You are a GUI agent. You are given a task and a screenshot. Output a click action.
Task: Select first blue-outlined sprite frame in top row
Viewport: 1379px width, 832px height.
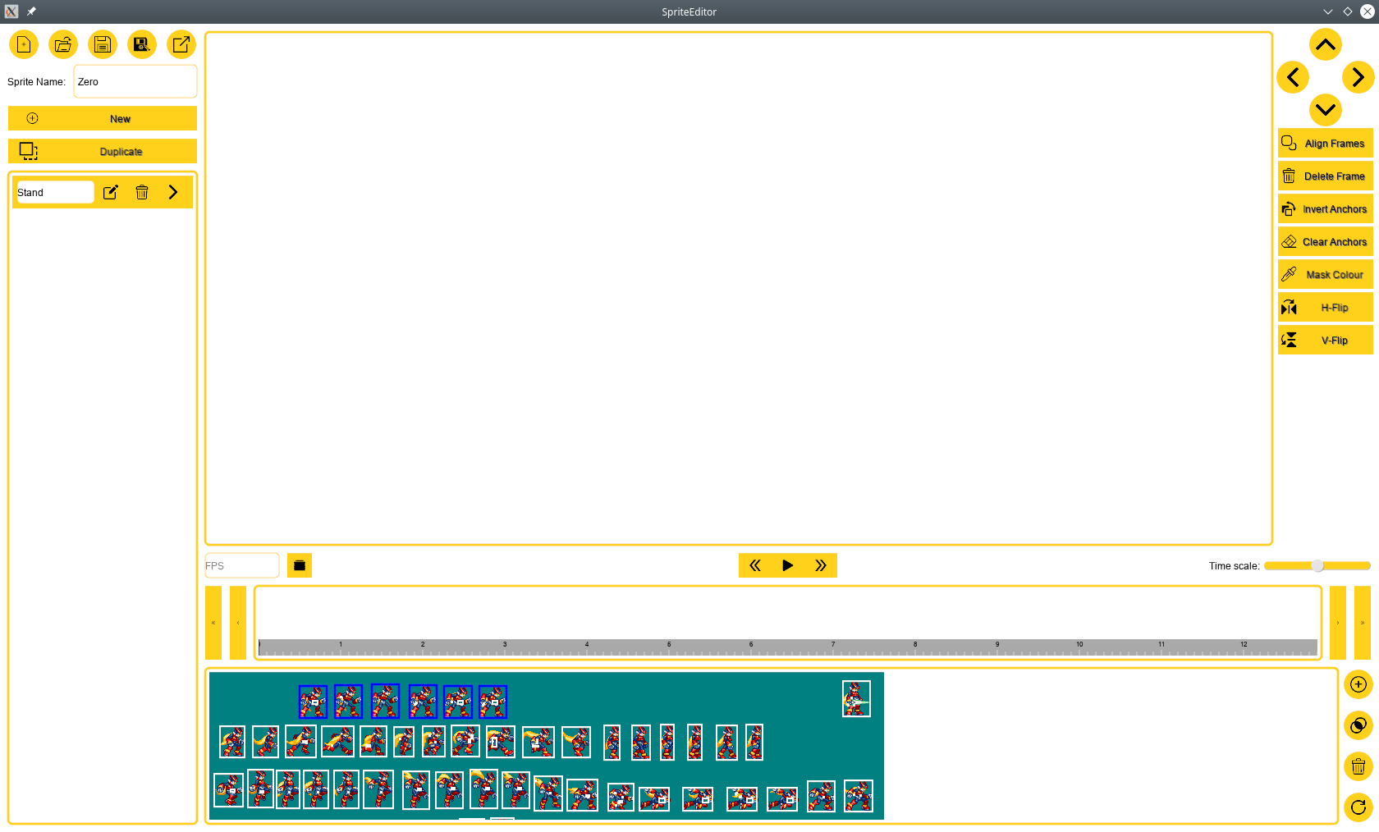point(313,702)
